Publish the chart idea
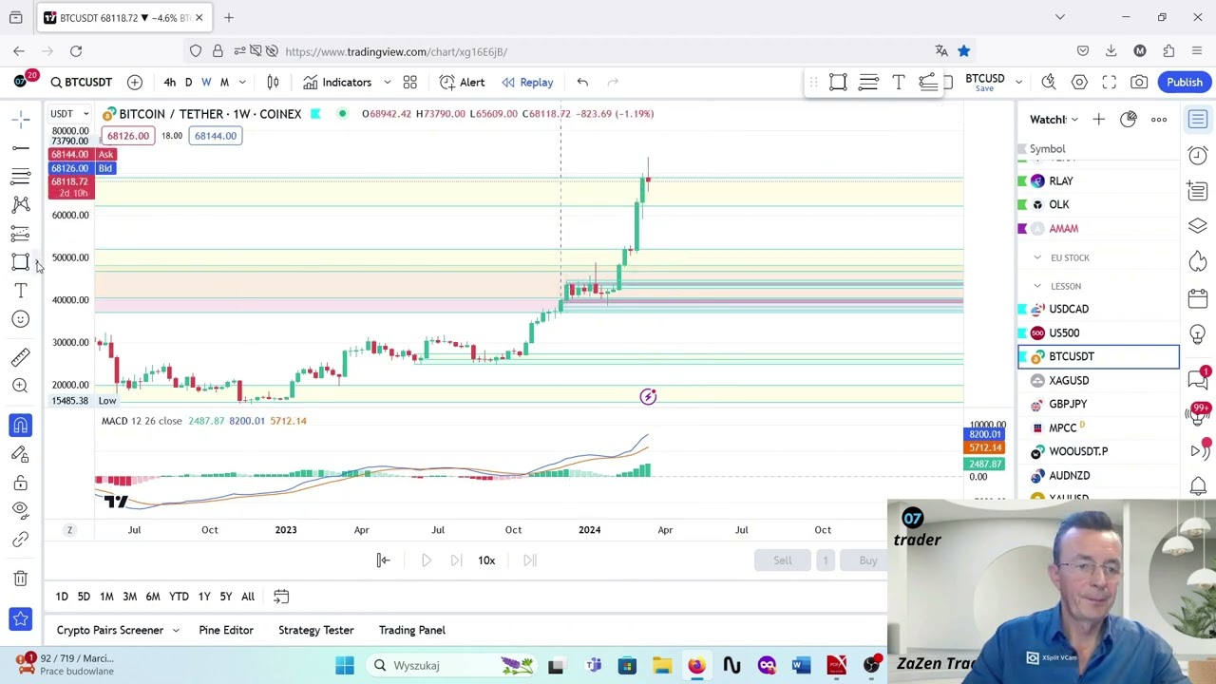1216x684 pixels. click(1185, 82)
